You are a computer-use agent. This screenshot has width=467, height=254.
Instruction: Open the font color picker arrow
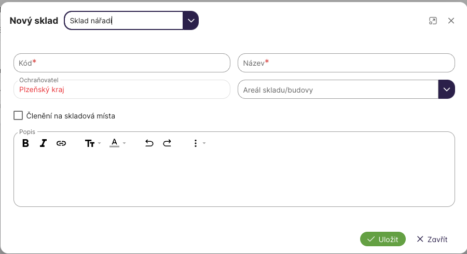coord(125,143)
